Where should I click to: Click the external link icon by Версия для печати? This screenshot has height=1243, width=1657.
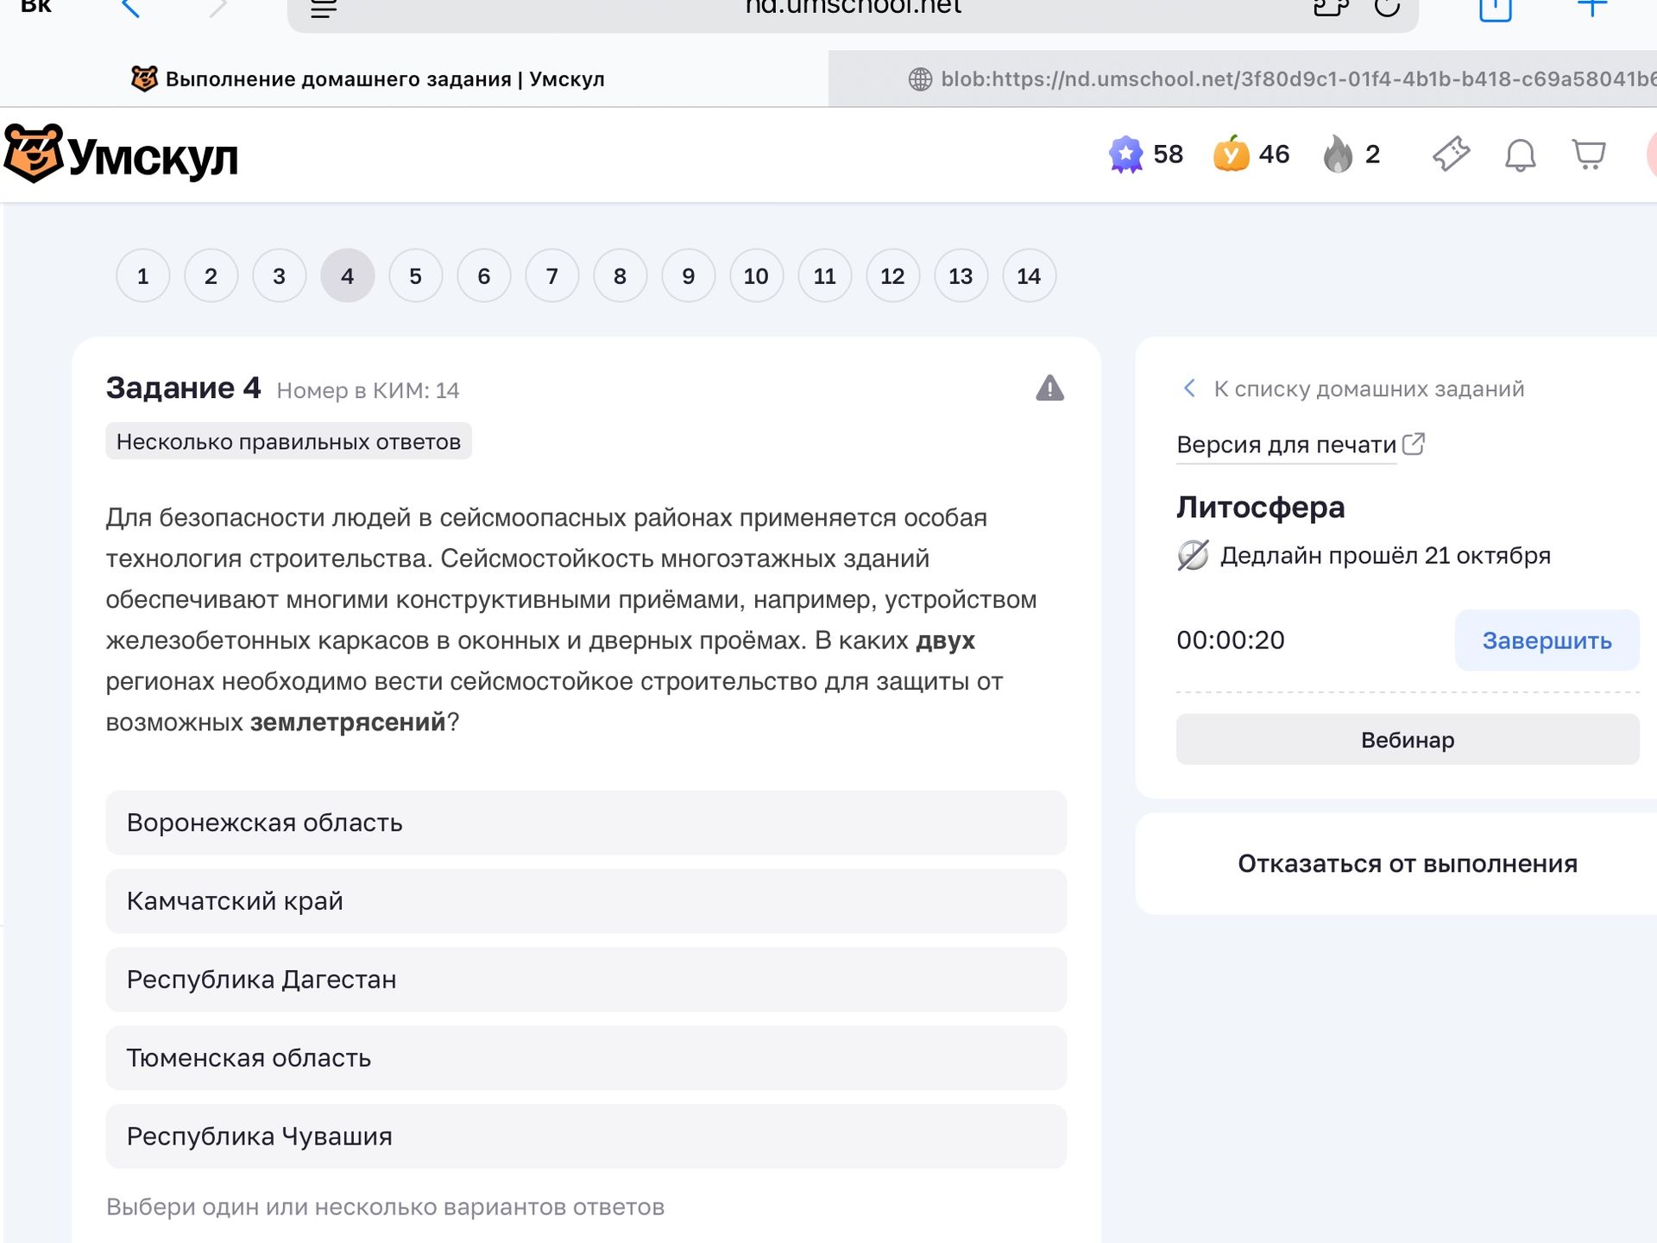tap(1414, 444)
